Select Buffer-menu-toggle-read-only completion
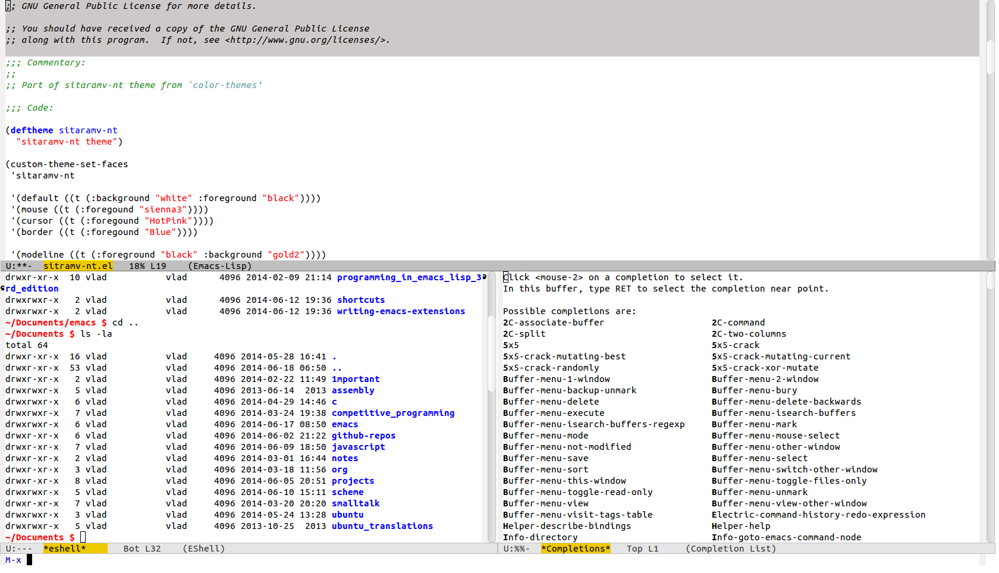Image resolution: width=999 pixels, height=573 pixels. (578, 492)
